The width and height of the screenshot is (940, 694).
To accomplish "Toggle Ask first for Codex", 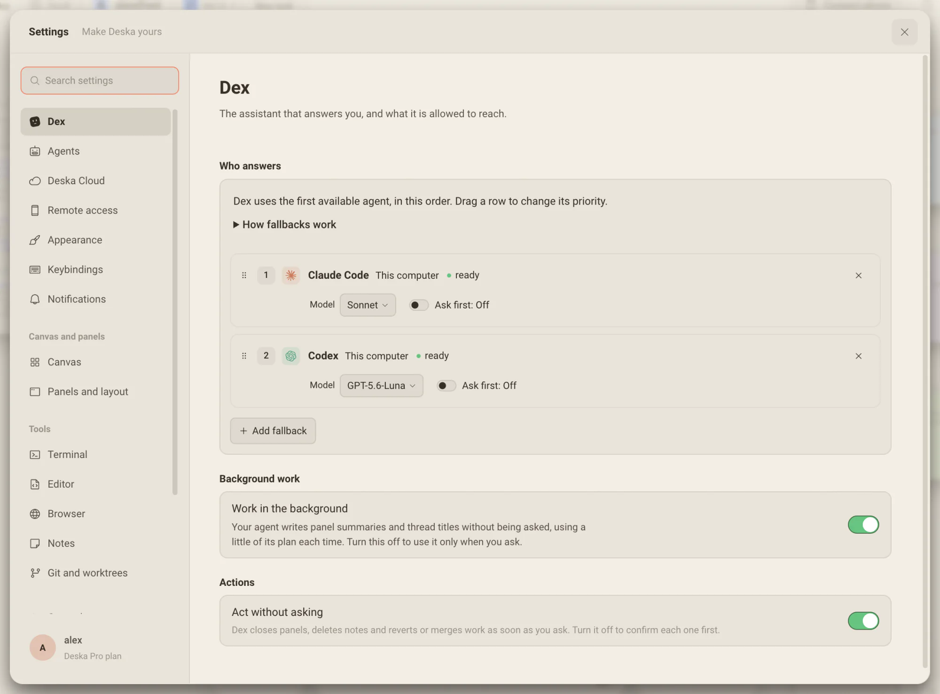I will click(x=446, y=386).
